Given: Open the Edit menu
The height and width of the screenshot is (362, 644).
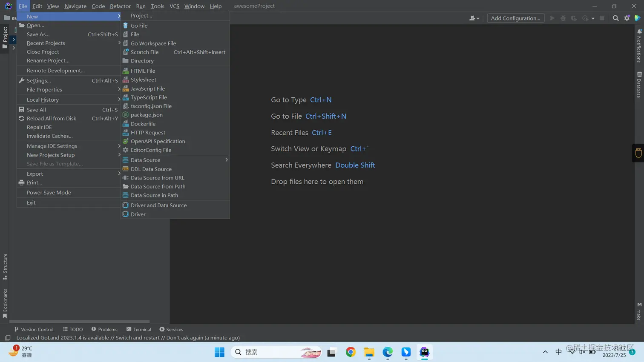Looking at the screenshot, I should [x=37, y=6].
